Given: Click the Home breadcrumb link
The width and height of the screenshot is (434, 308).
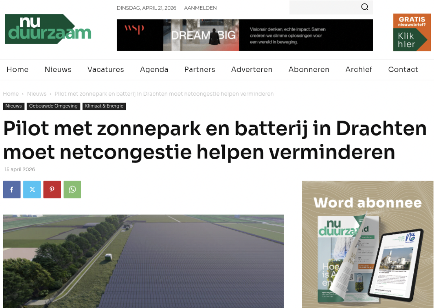Looking at the screenshot, I should [11, 94].
